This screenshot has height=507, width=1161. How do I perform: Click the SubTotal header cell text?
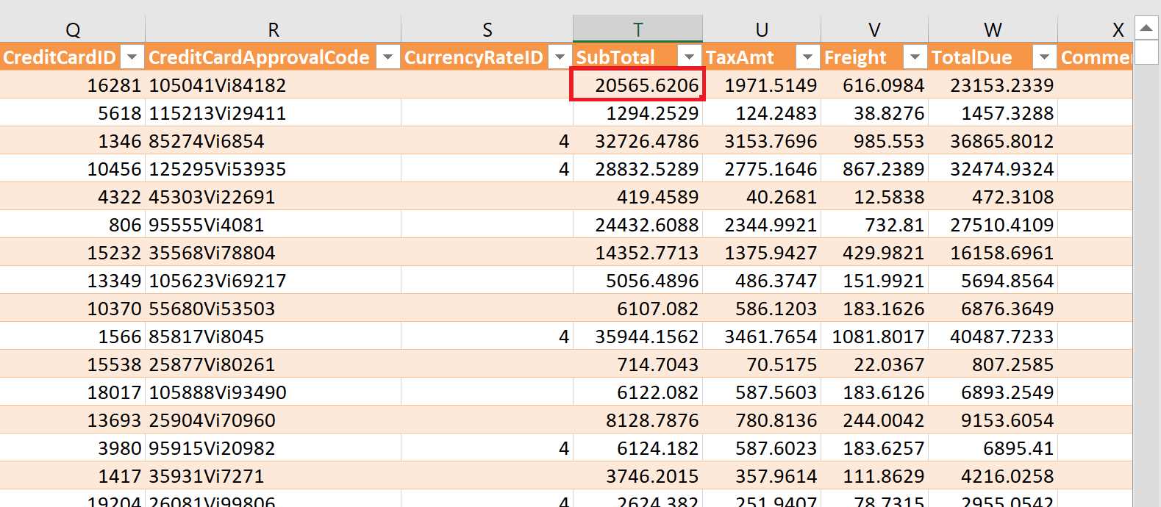click(615, 57)
